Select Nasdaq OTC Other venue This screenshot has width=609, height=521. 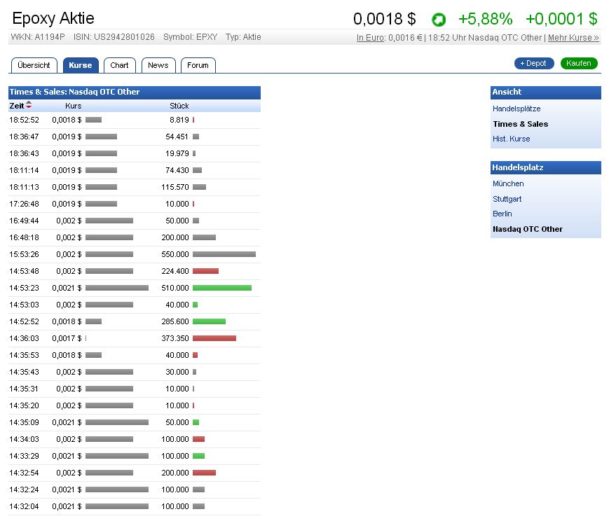(x=527, y=229)
